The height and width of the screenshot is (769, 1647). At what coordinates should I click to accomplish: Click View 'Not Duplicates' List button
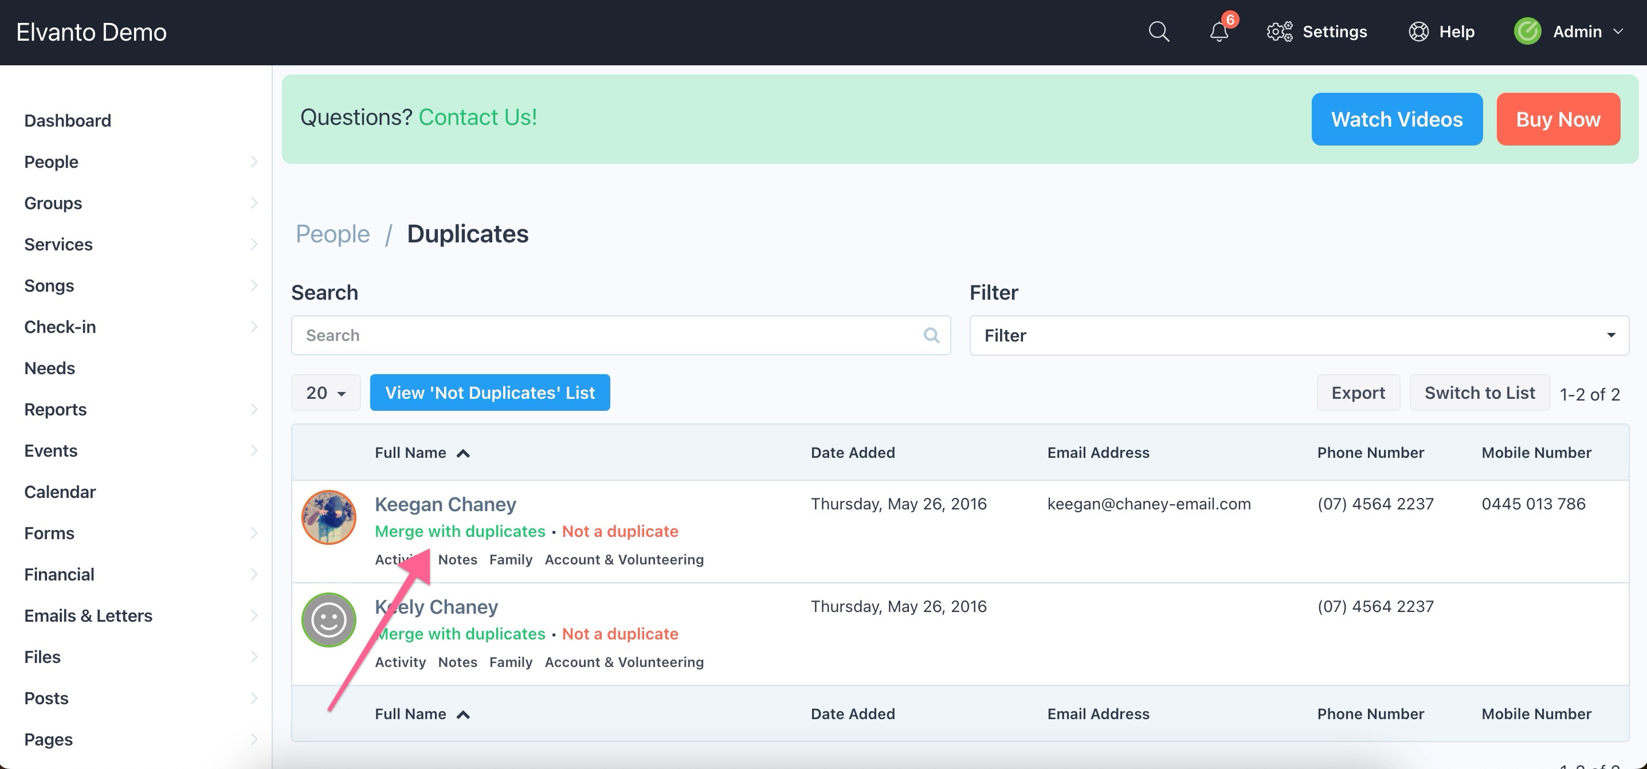pyautogui.click(x=490, y=393)
